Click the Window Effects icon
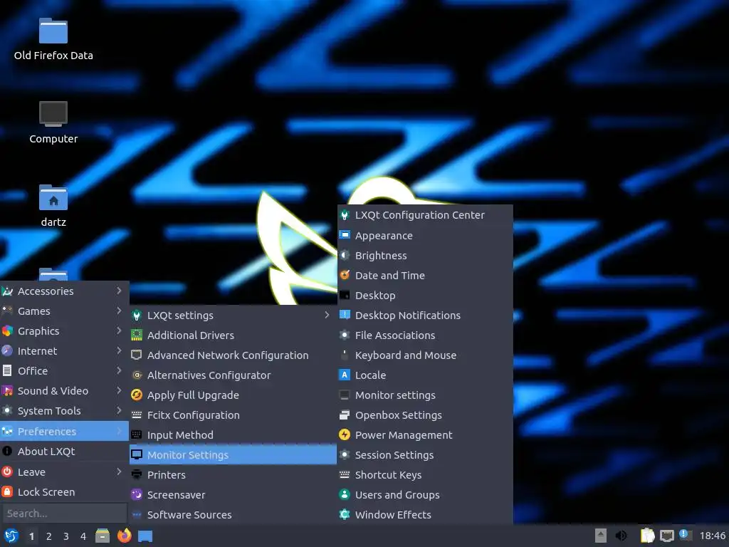Image resolution: width=729 pixels, height=547 pixels. 345,514
